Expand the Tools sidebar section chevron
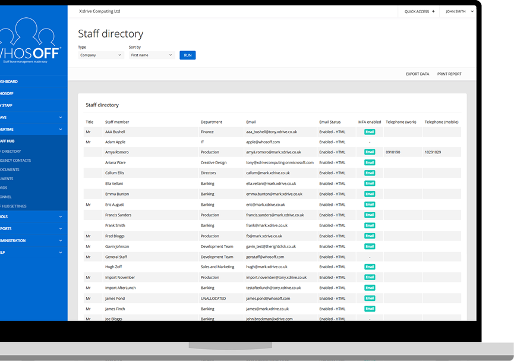Viewport: 514px width, 361px height. click(x=61, y=216)
